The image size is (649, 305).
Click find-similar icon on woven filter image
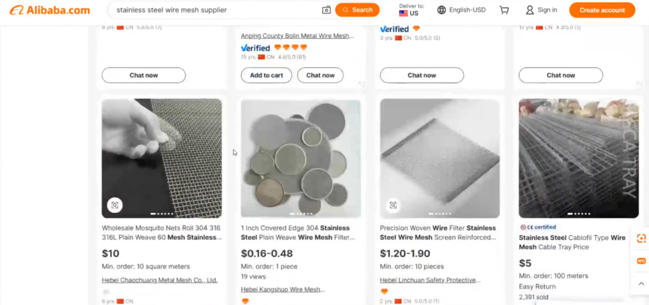[393, 205]
